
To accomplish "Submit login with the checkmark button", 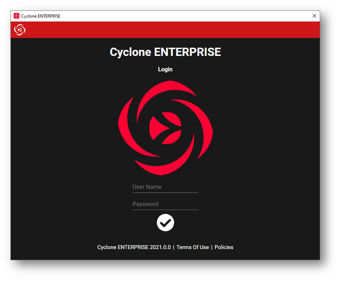I will point(165,223).
